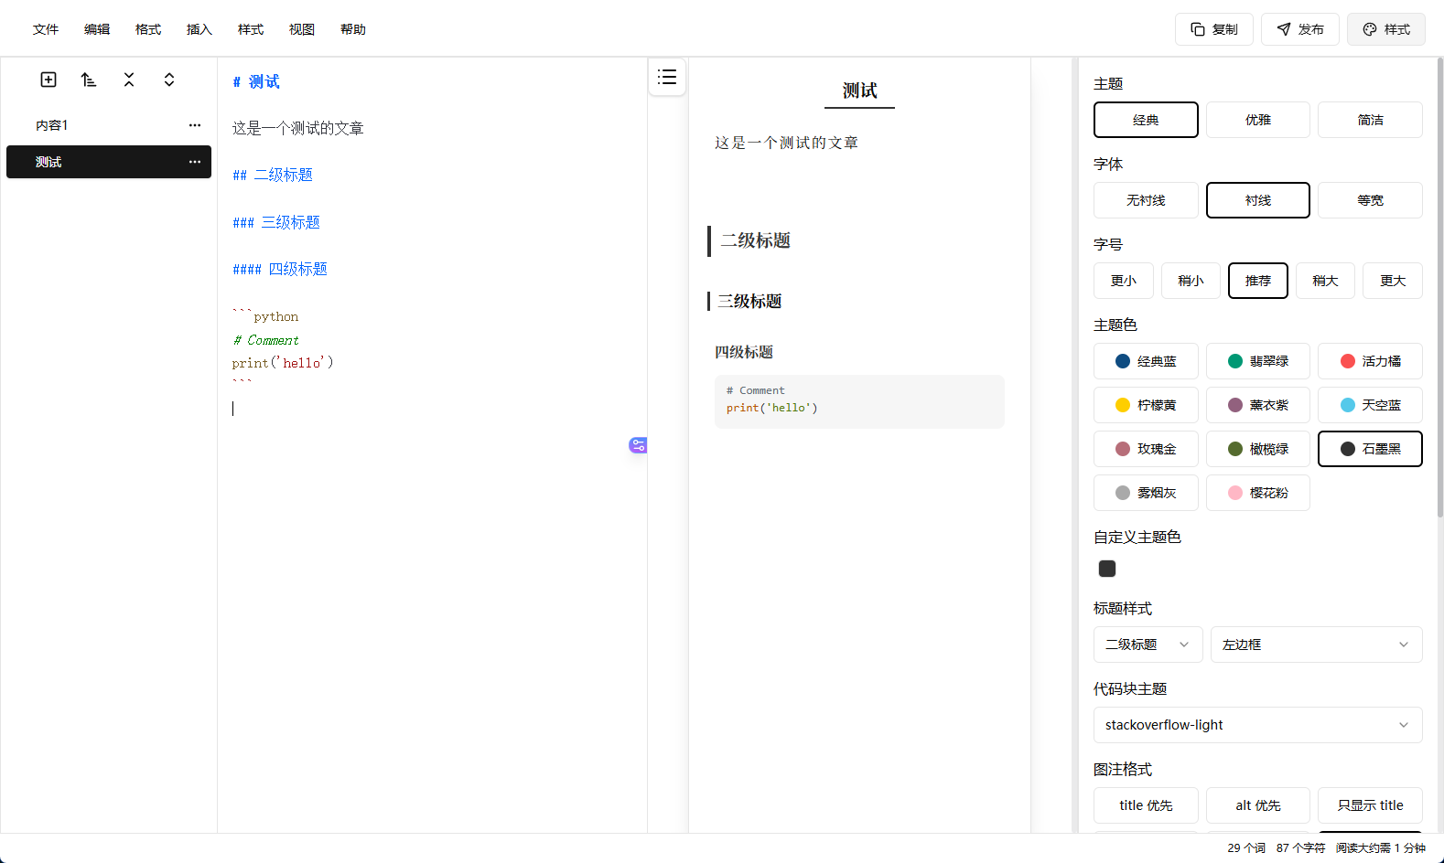Open more options for 内容1
The width and height of the screenshot is (1444, 863).
point(195,125)
